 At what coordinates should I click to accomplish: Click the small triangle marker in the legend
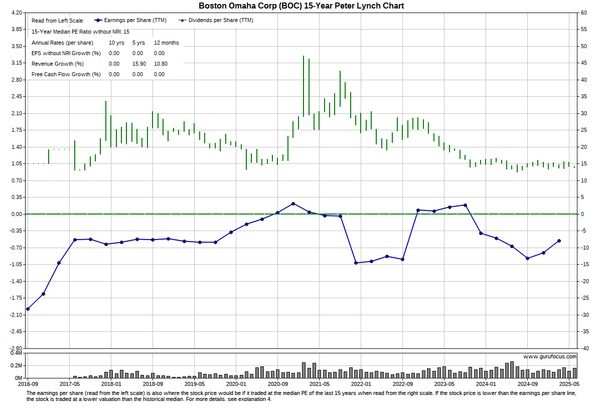(x=182, y=21)
